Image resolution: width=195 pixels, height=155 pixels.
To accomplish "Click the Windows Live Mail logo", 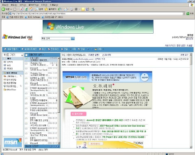I will [x=17, y=37].
